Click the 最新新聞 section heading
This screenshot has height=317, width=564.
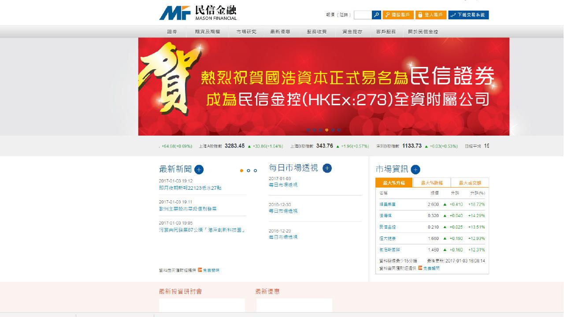[x=175, y=170]
